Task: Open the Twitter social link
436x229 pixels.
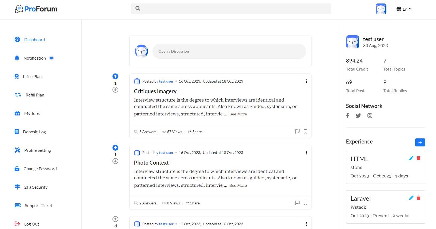Action: pos(358,116)
